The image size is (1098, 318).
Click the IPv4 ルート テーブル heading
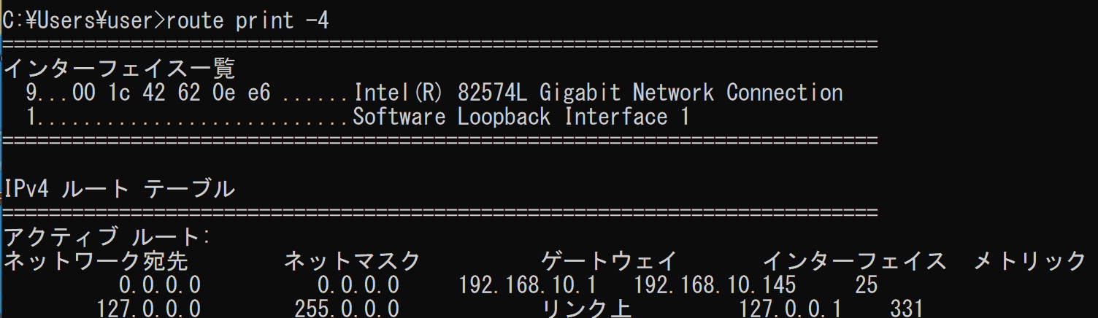[x=120, y=189]
